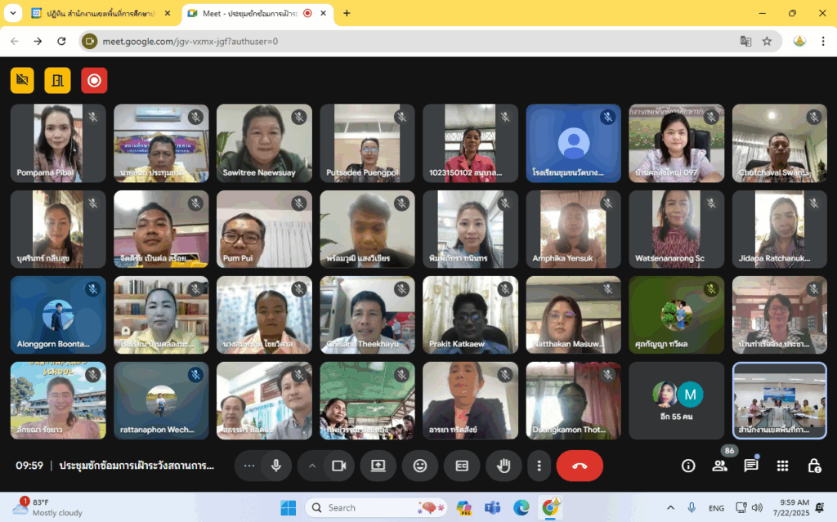Switch the ENG input language indicator
This screenshot has width=837, height=522.
click(716, 507)
